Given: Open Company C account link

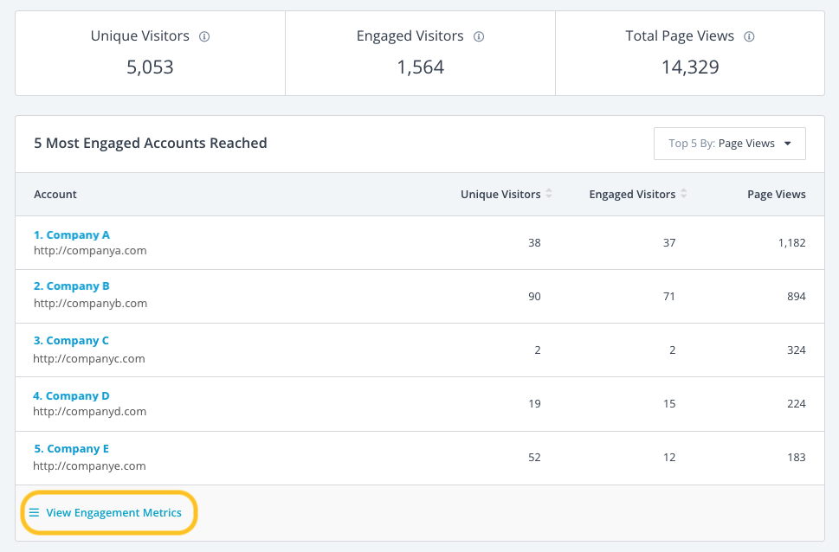Looking at the screenshot, I should coord(71,341).
